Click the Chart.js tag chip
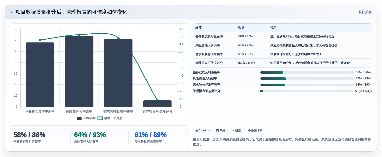Viewport: 382px width, 157px height. tap(202, 130)
